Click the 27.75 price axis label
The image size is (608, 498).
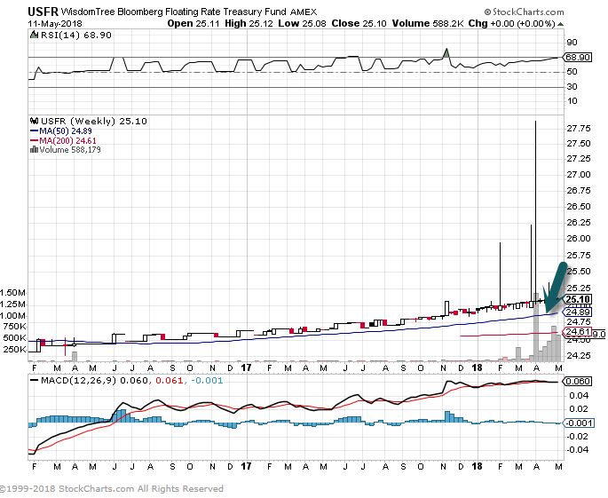pos(579,129)
